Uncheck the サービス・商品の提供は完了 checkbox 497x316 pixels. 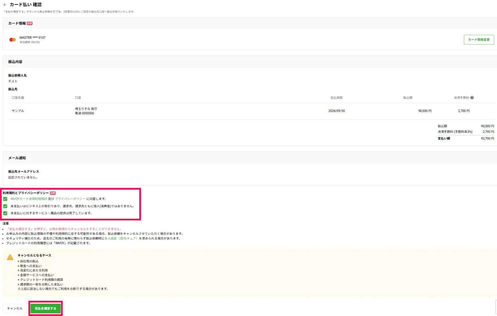pyautogui.click(x=5, y=213)
